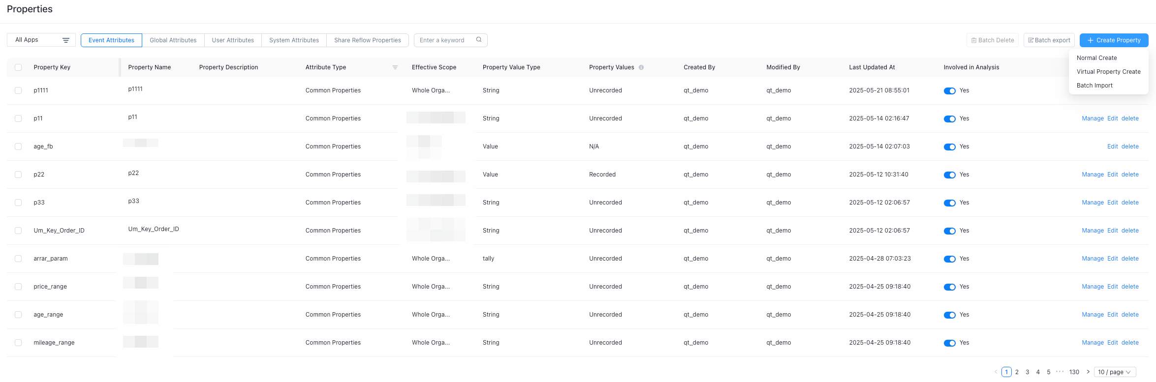1156x382 pixels.
Task: Click the age_range property key cell
Action: 48,315
